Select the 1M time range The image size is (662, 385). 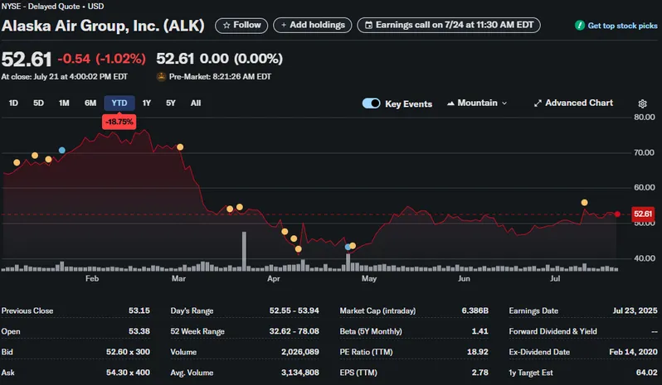(x=64, y=103)
